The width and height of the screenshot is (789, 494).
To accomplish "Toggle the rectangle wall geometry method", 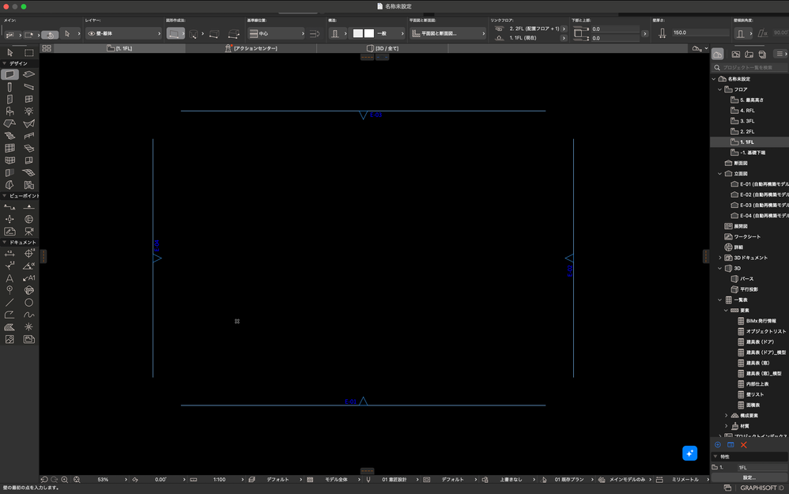I will click(x=214, y=34).
